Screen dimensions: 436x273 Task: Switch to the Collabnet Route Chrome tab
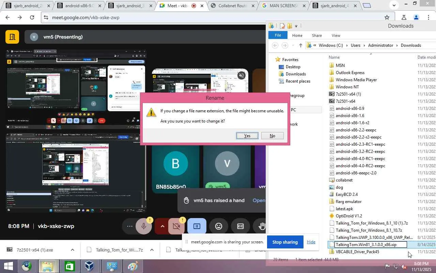233,5
